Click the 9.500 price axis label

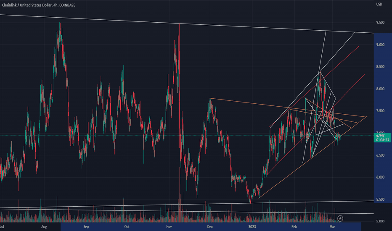(x=380, y=23)
